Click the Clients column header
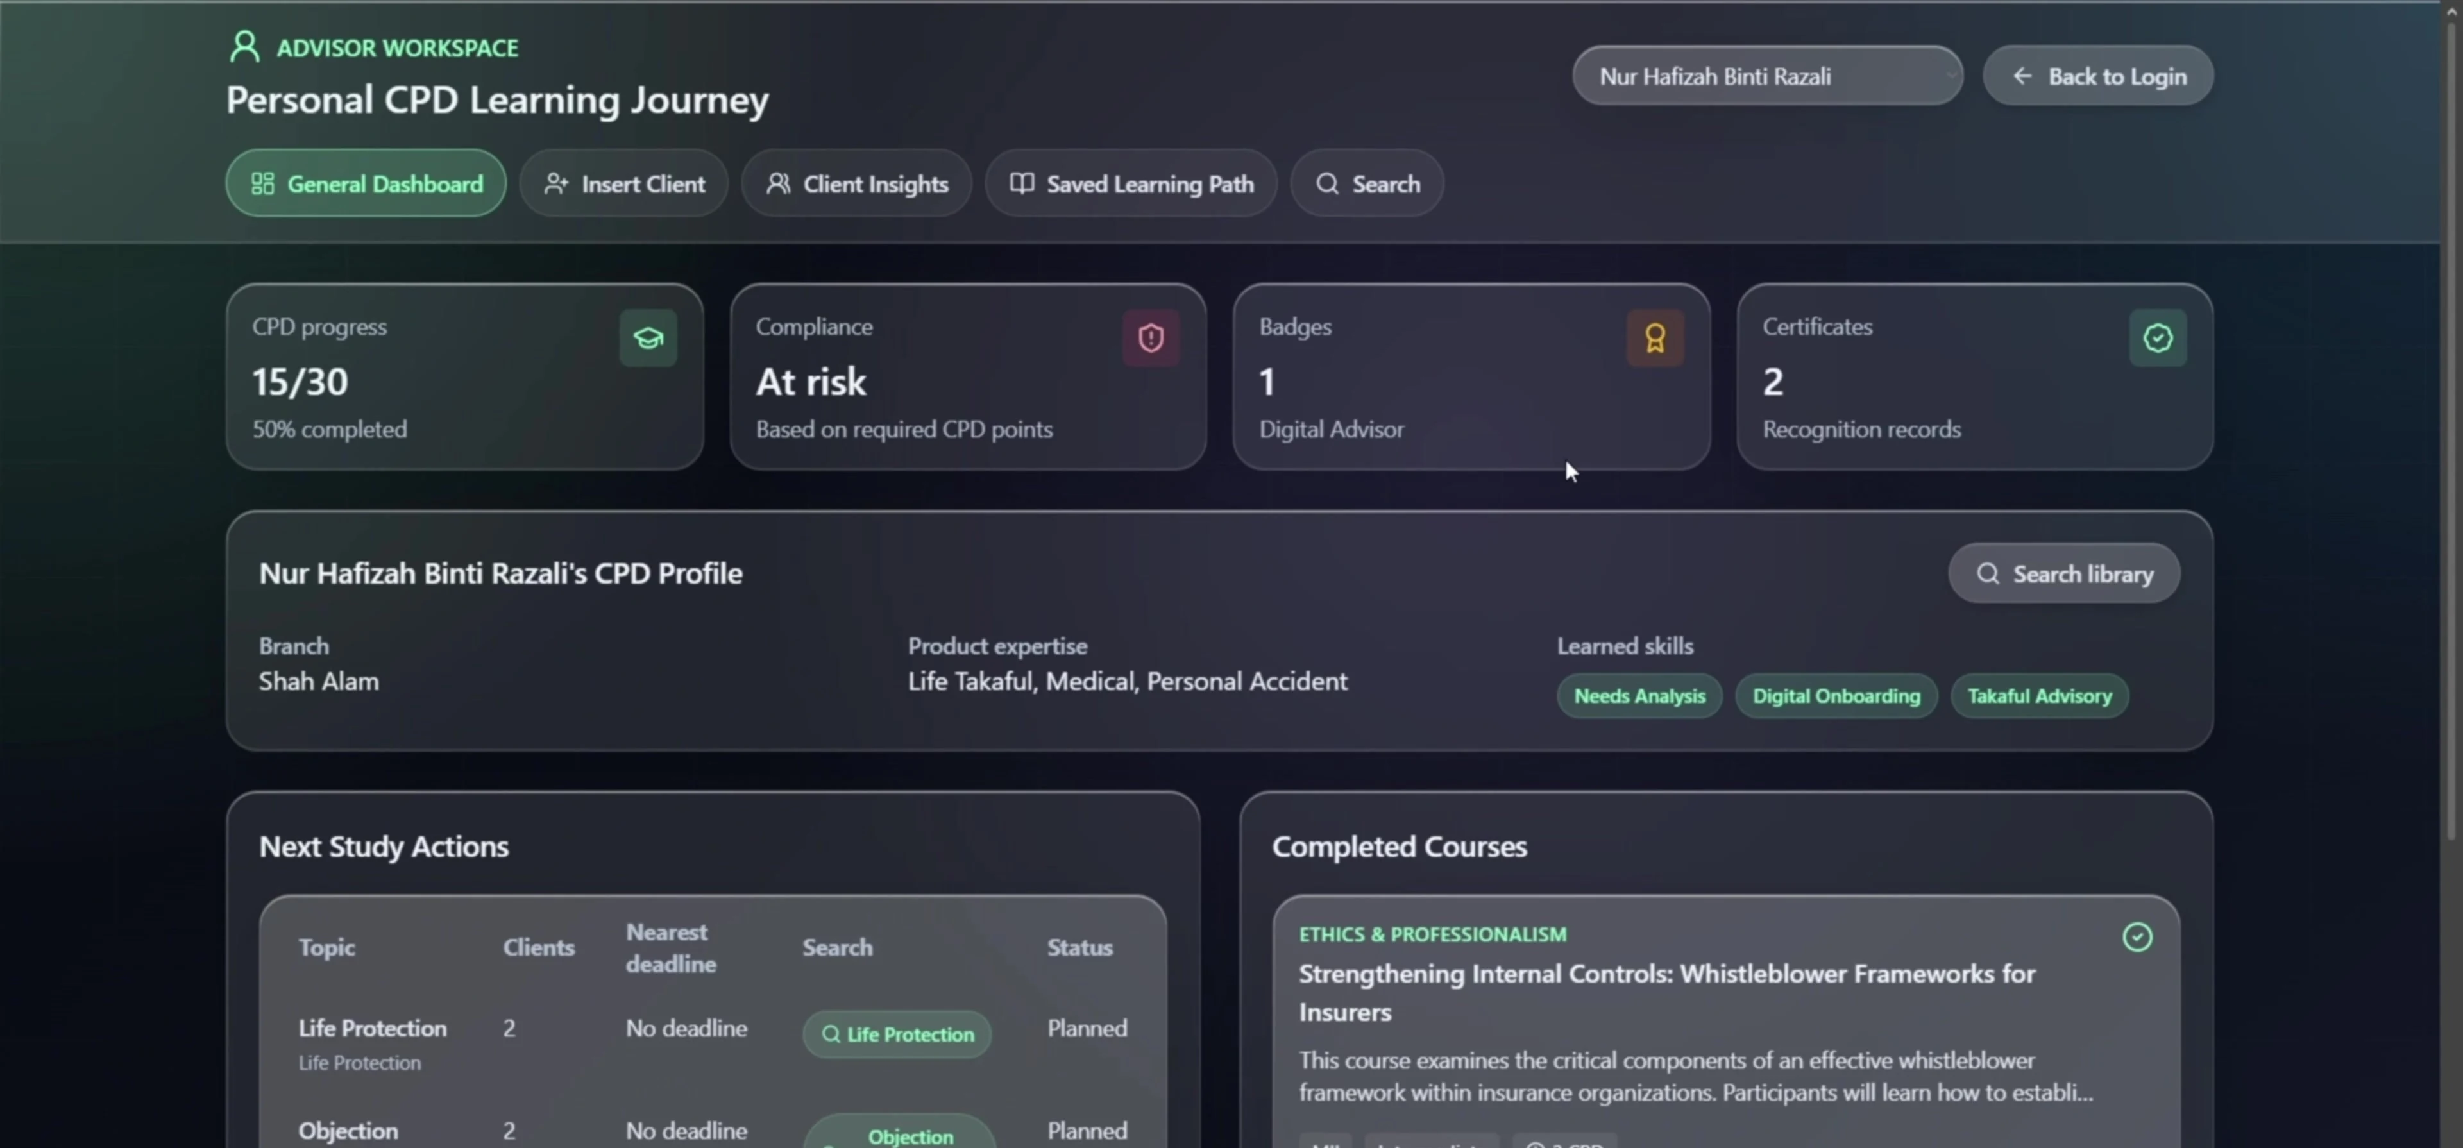This screenshot has height=1148, width=2463. 538,947
